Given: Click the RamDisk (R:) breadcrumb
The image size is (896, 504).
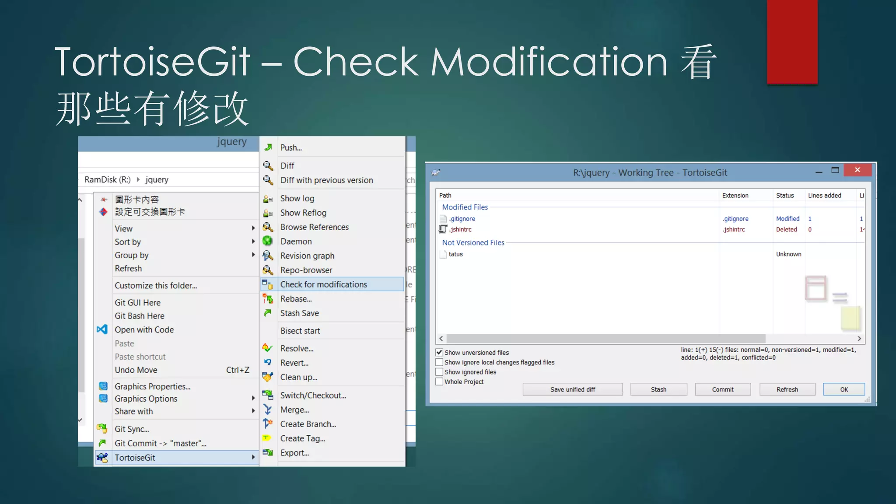Looking at the screenshot, I should [x=108, y=179].
